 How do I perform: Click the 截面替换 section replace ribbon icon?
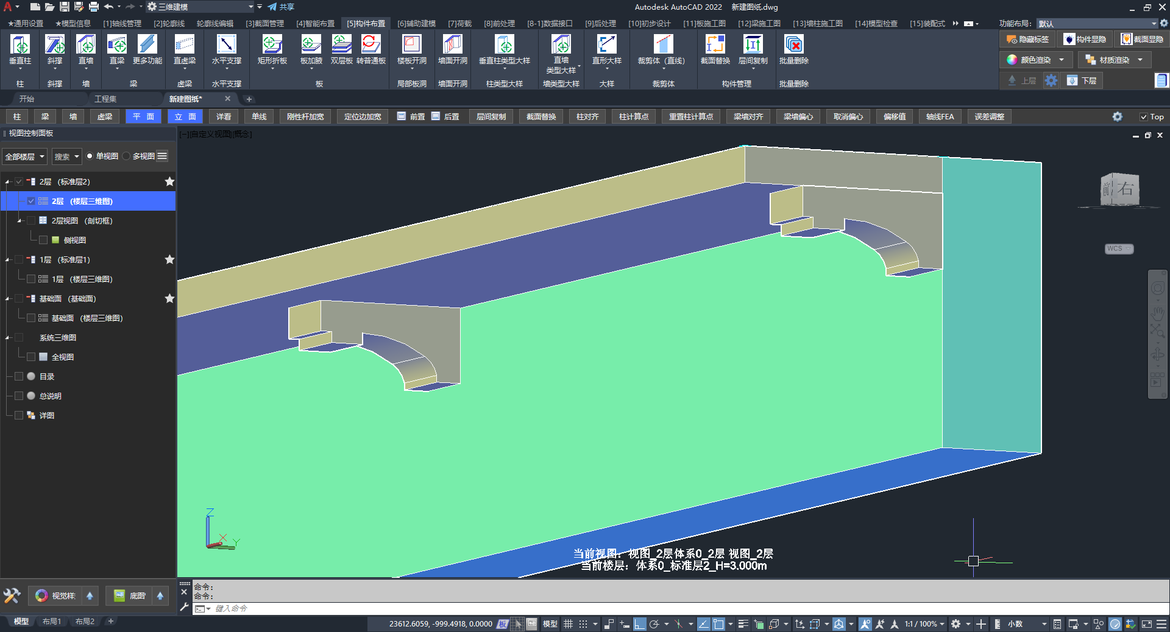coord(715,45)
